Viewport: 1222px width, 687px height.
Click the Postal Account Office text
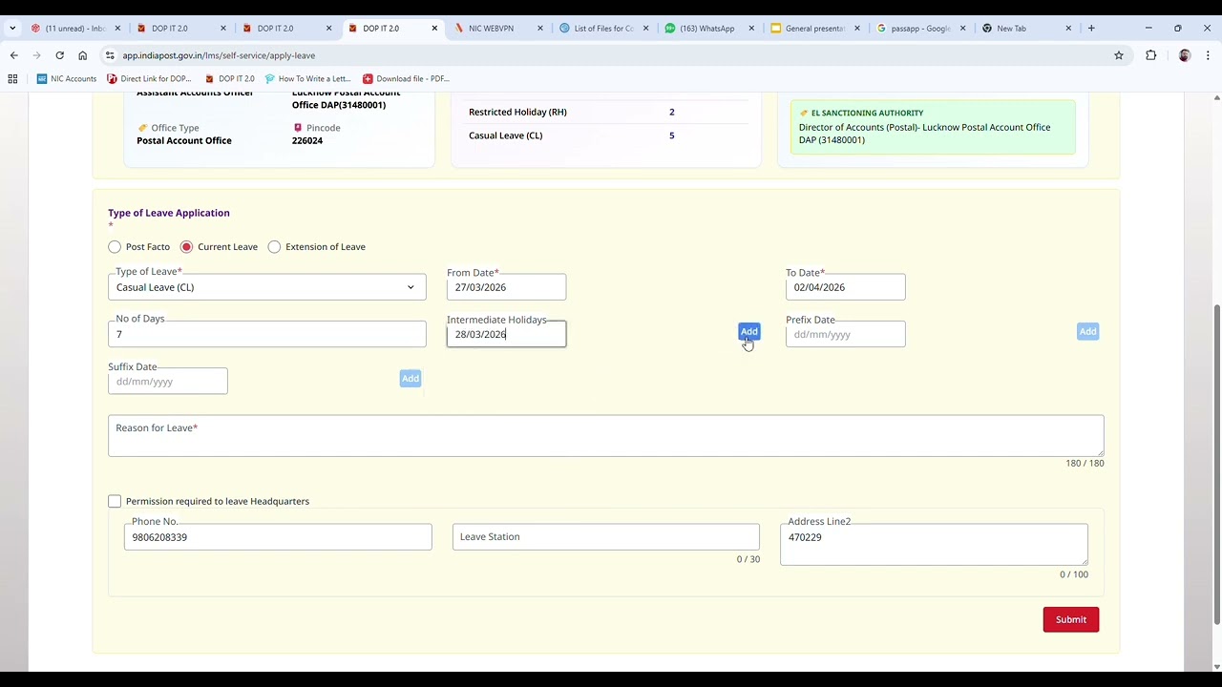(184, 140)
